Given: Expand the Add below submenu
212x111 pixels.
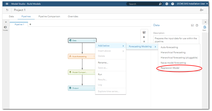Looking at the screenshot, I should pyautogui.click(x=111, y=46).
